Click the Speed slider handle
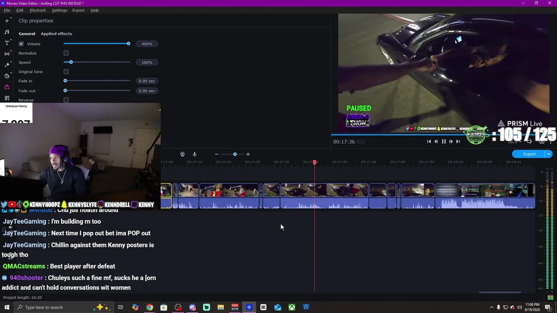This screenshot has width=557, height=313. point(71,62)
